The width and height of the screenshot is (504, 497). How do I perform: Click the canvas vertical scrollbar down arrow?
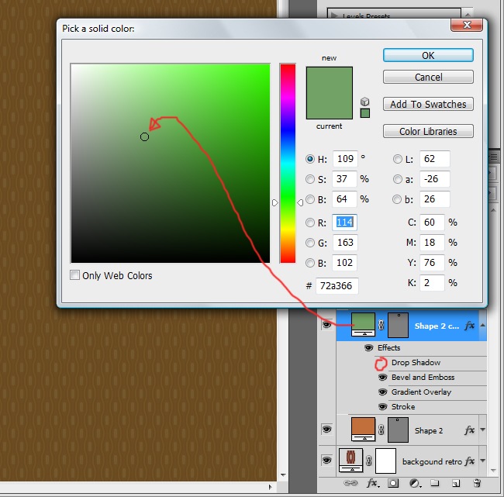click(x=283, y=475)
